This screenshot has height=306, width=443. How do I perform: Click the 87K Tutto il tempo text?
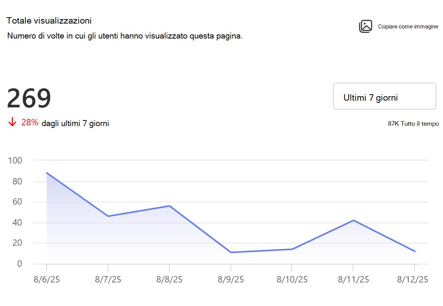[x=413, y=123]
